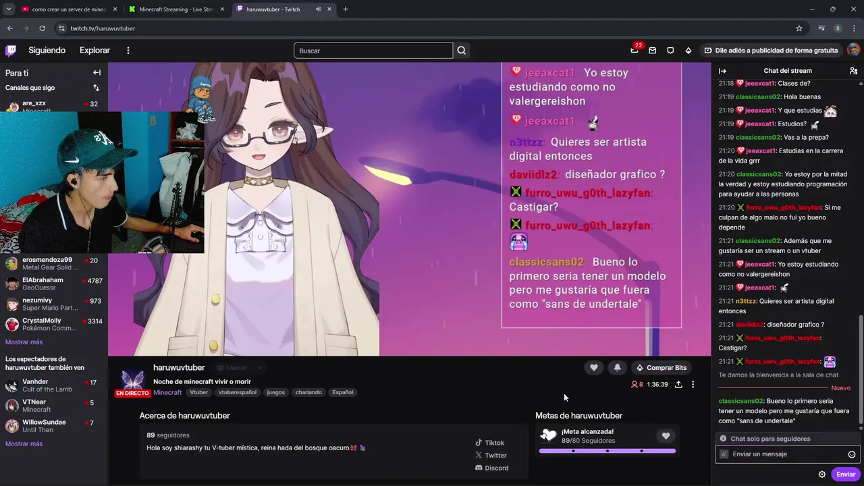
Task: Open haruwuvtuber channel avatar
Action: tap(132, 380)
